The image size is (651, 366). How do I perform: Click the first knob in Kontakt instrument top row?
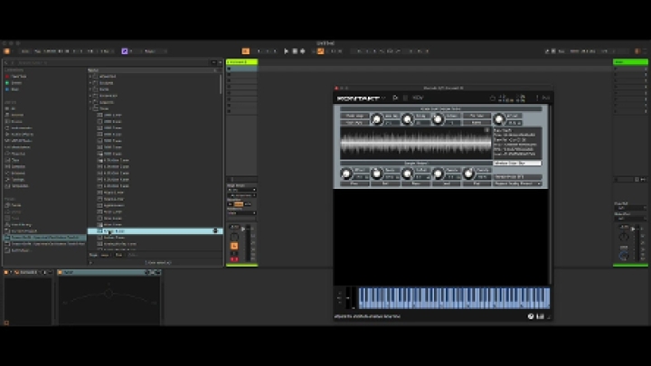376,119
